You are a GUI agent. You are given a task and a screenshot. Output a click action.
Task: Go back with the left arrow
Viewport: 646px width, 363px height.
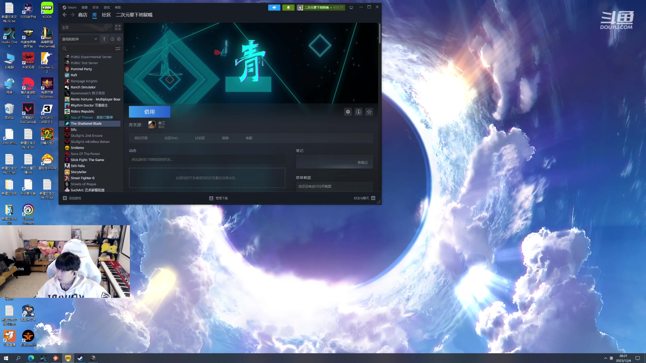(65, 15)
